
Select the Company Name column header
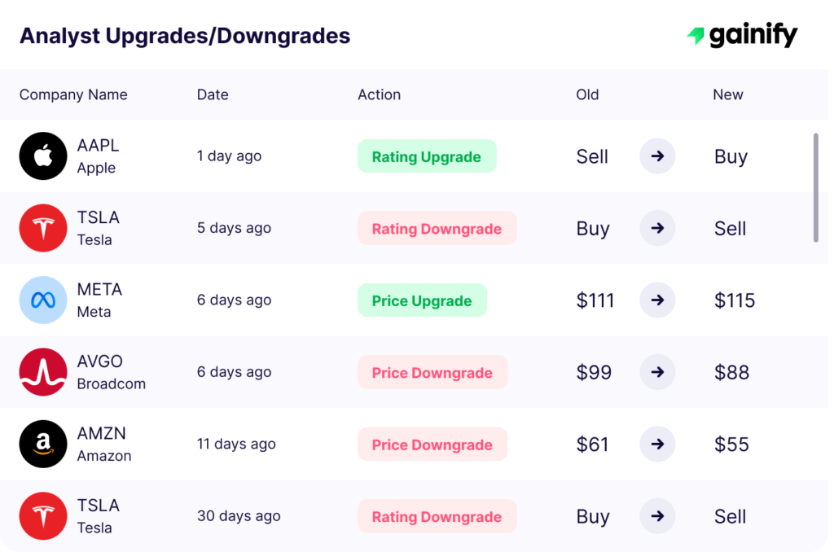click(73, 94)
